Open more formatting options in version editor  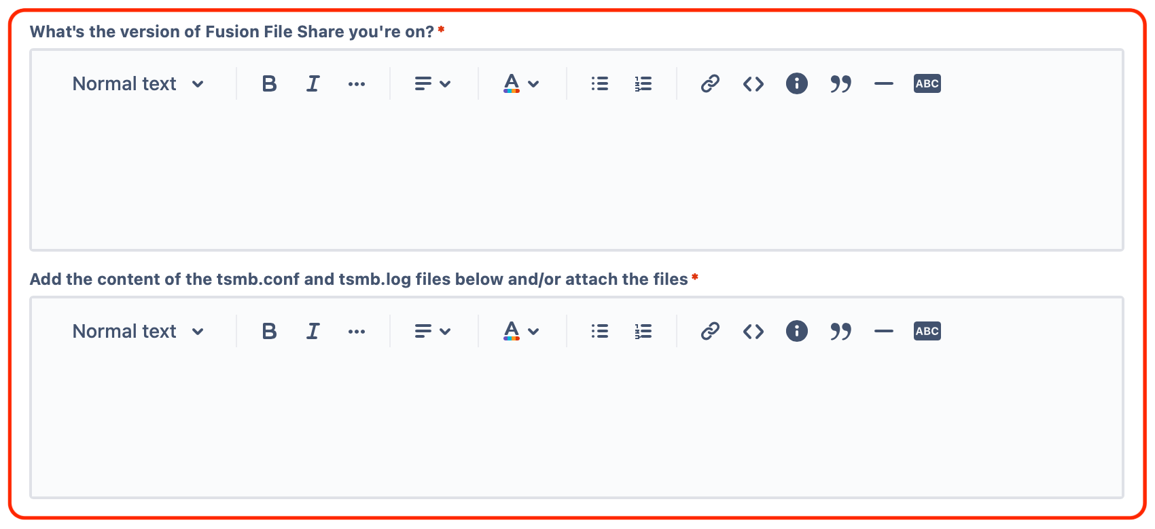click(x=357, y=84)
